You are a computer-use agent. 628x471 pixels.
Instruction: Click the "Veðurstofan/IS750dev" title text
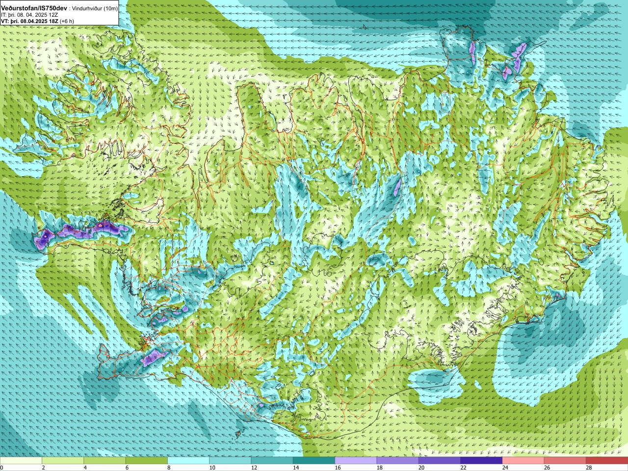click(x=34, y=8)
